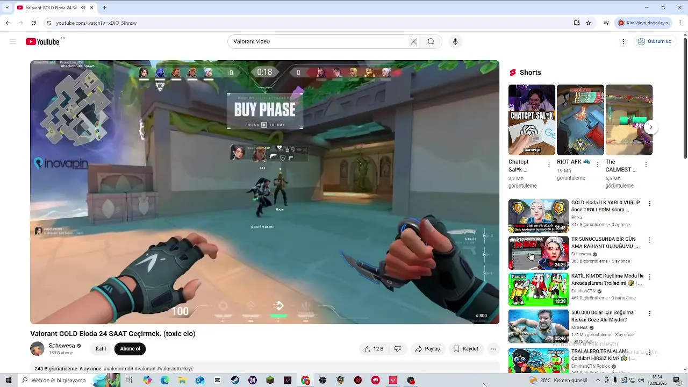Open the install/cast icon in address bar
The width and height of the screenshot is (688, 387).
tap(577, 23)
